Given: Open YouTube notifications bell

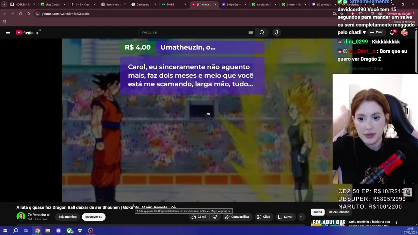Looking at the screenshot, I should (392, 32).
